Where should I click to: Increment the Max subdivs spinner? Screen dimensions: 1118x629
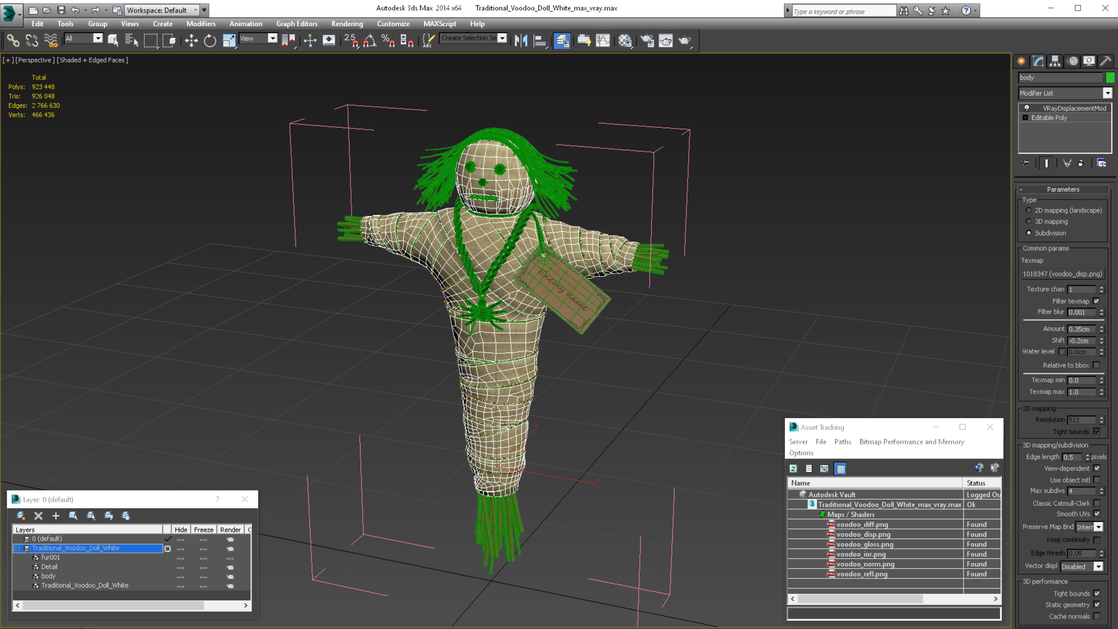click(1102, 489)
